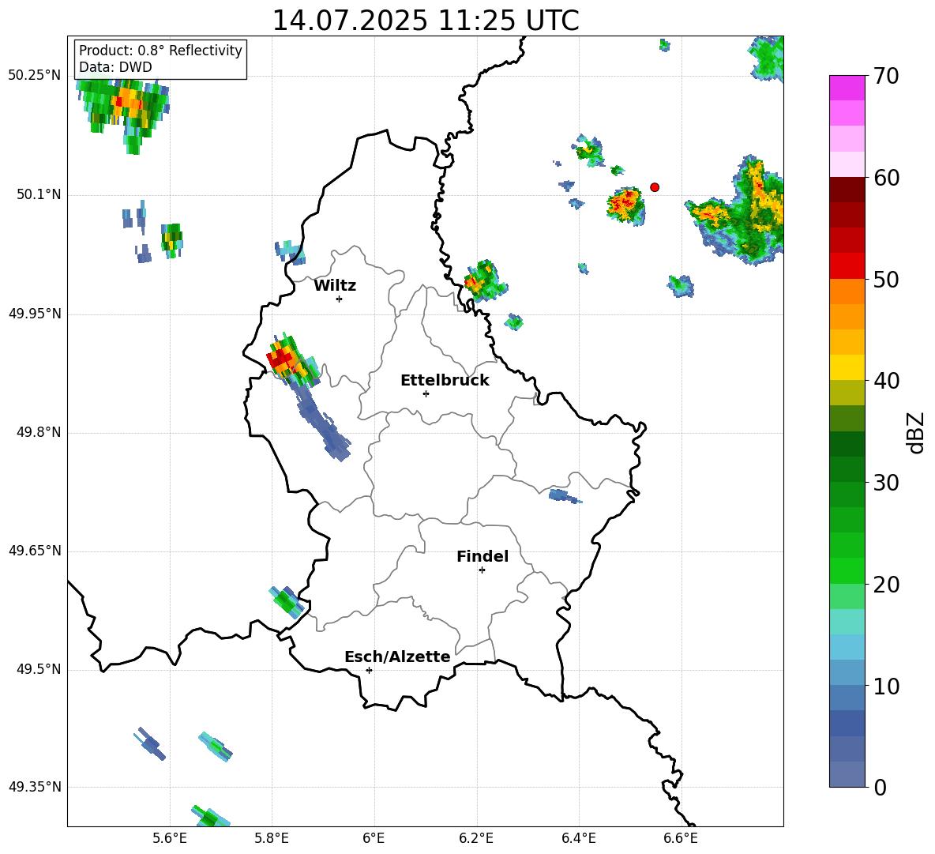This screenshot has width=935, height=854.
Task: Click the 50.25°N latitude label
Action: [35, 76]
